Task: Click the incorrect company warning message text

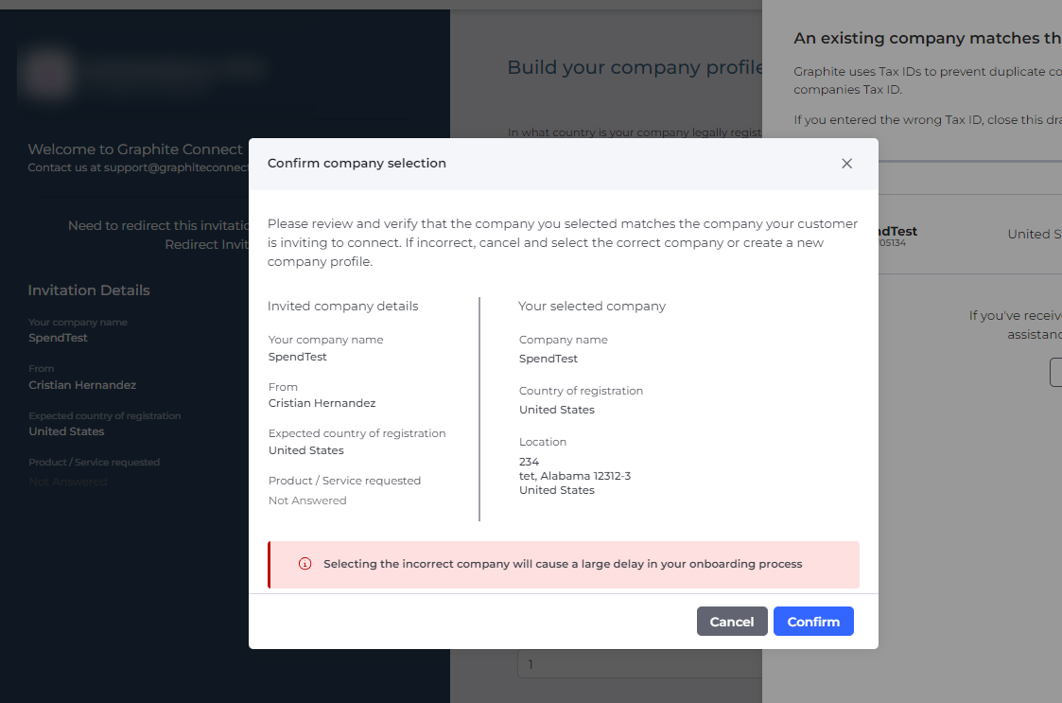Action: click(563, 564)
